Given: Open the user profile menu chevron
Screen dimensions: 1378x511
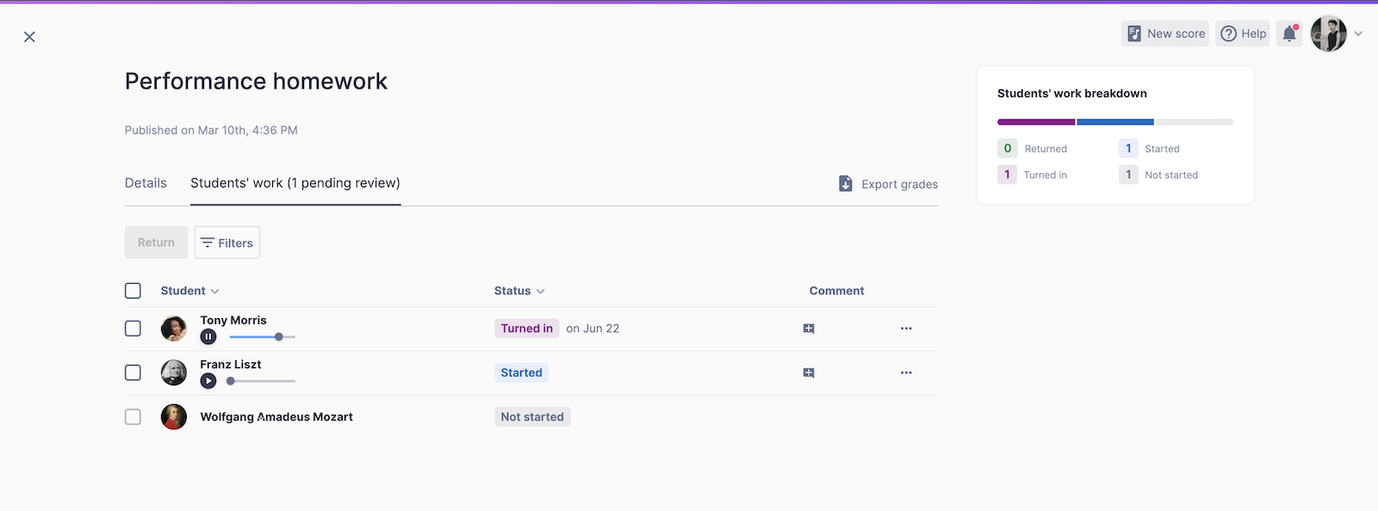Looking at the screenshot, I should click(1358, 34).
